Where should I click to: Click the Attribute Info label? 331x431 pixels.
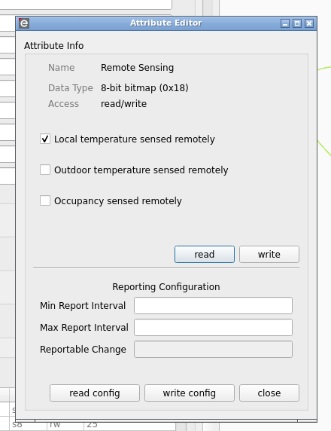pos(54,46)
